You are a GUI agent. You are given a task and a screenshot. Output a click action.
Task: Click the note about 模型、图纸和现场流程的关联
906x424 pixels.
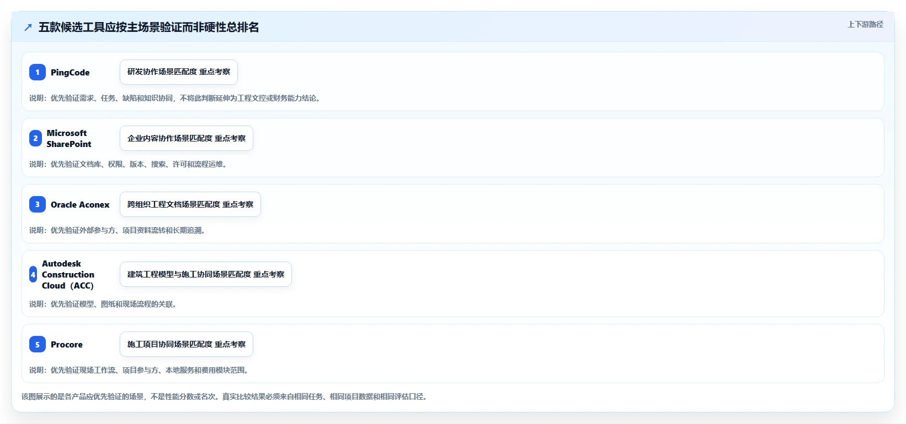point(103,304)
